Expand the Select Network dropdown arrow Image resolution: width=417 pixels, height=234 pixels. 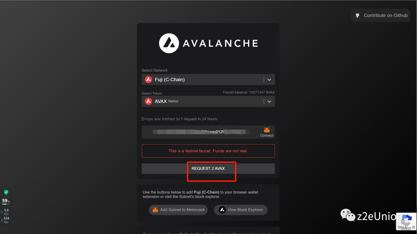pos(269,80)
